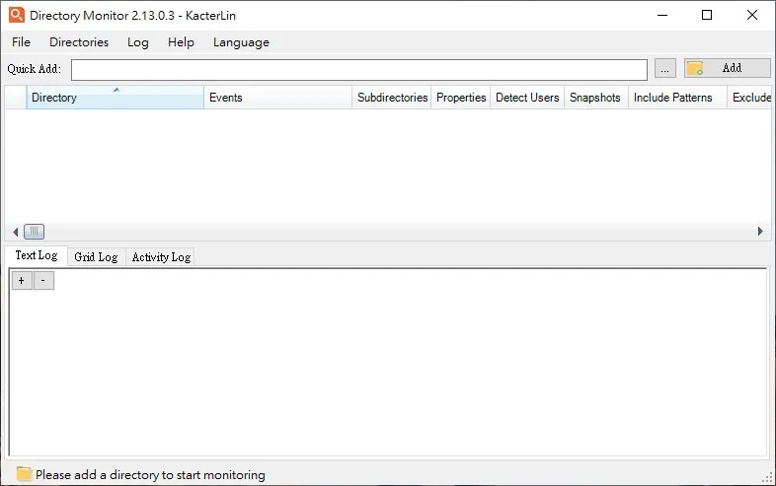776x486 pixels.
Task: Click the resize grip in status bar corner
Action: (767, 476)
